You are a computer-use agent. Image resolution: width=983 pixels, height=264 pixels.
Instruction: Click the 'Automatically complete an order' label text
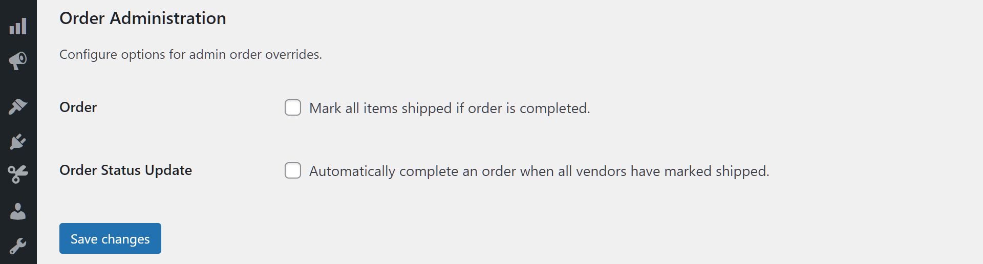tap(539, 171)
